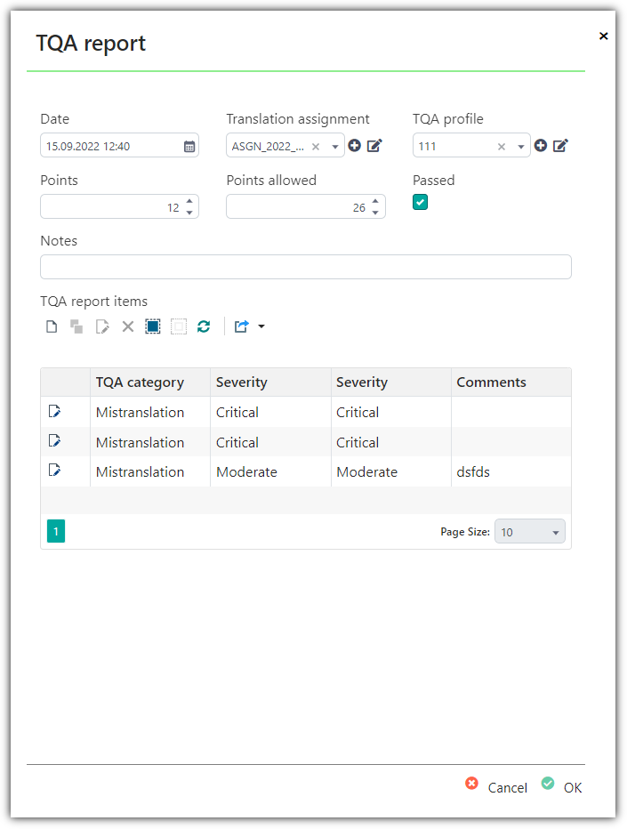This screenshot has height=829, width=627.
Task: Open the Page Size dropdown
Action: click(530, 532)
